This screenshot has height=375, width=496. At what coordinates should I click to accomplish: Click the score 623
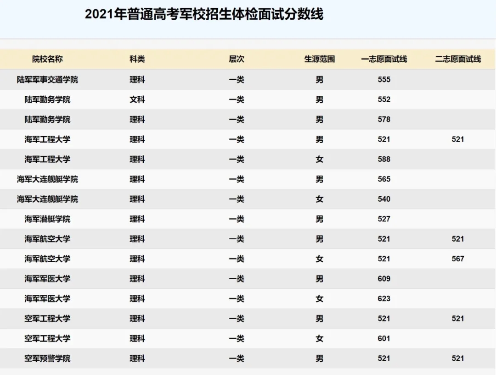384,298
